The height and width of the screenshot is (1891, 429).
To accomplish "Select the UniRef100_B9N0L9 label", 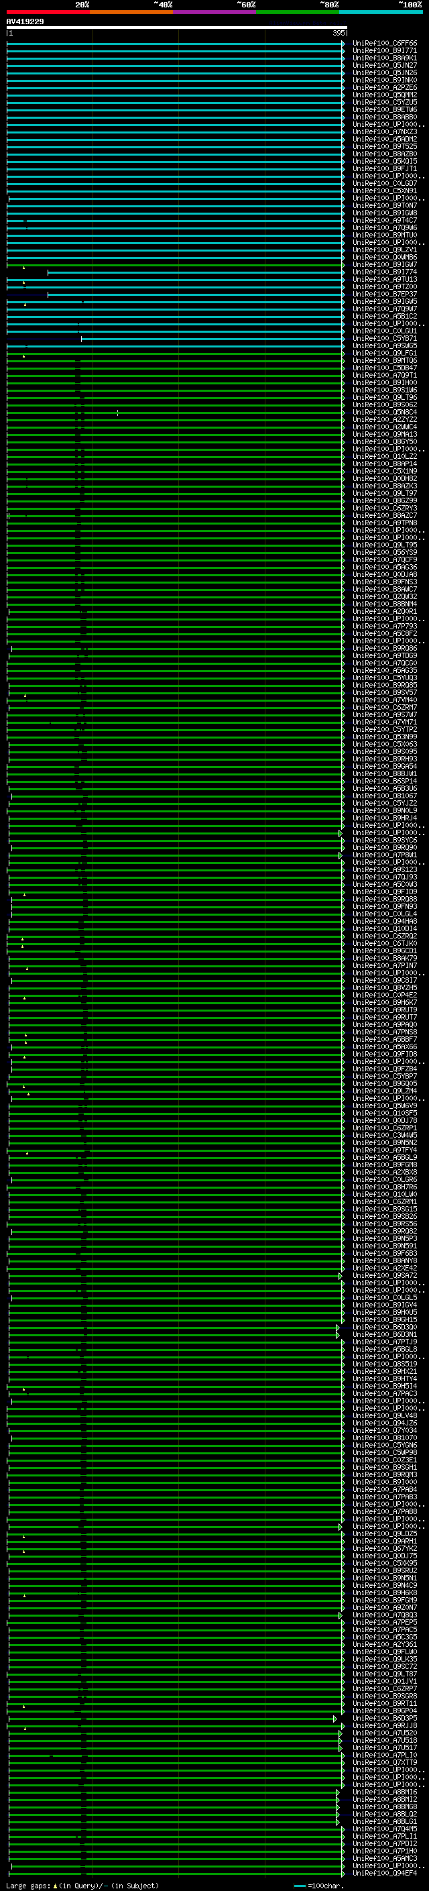I will click(x=384, y=810).
